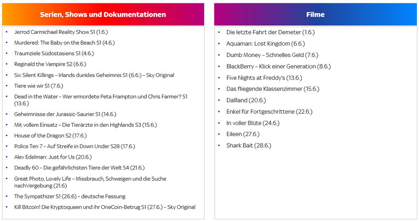Screen dimensions: 419x221
Task: Select "Jerrod Carmichael Reality Show S1" entry
Action: coord(61,32)
